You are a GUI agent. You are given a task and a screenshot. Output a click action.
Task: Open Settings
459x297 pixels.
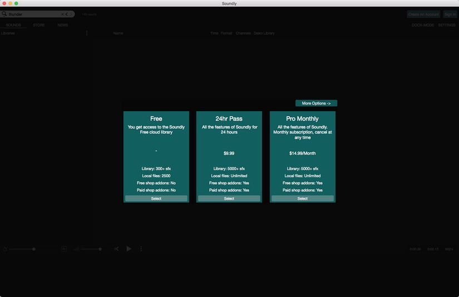point(447,25)
